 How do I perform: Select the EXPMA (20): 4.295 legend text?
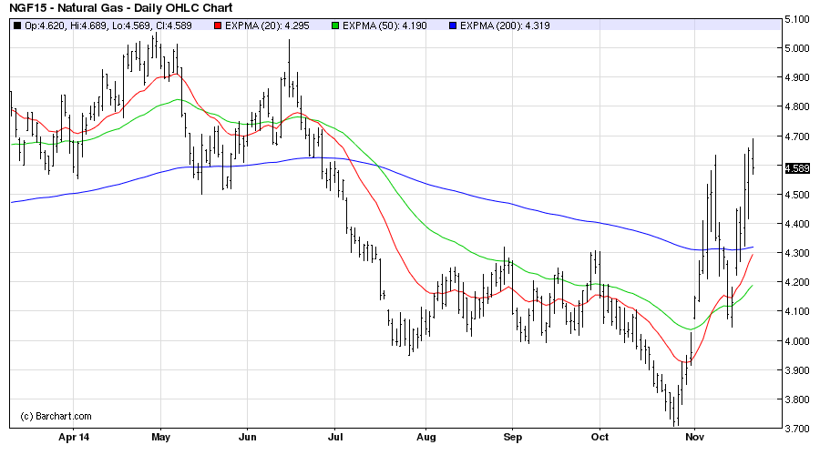pos(266,25)
